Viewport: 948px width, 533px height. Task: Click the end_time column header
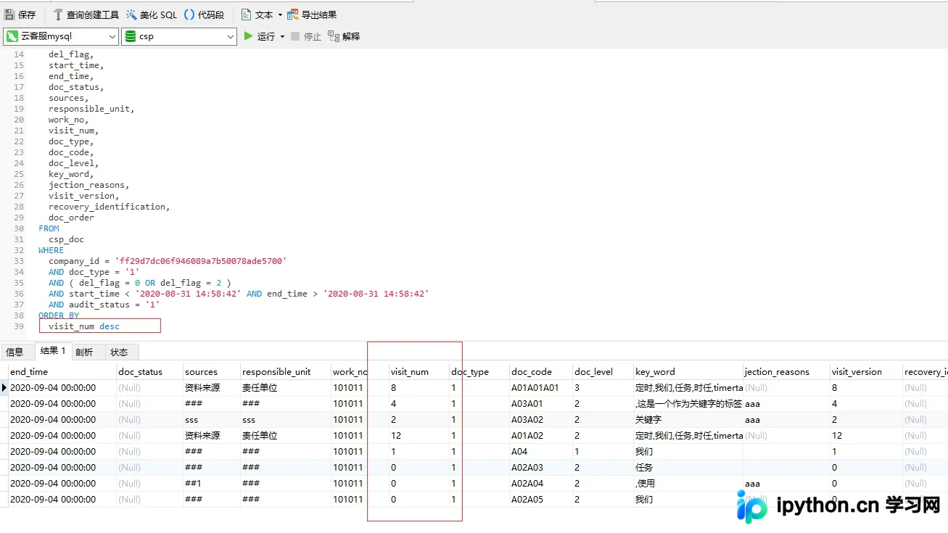62,371
